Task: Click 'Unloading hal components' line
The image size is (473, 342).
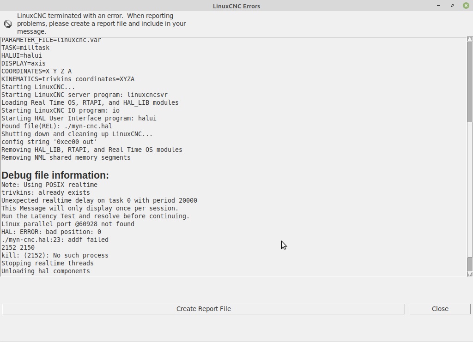Action: [x=46, y=271]
